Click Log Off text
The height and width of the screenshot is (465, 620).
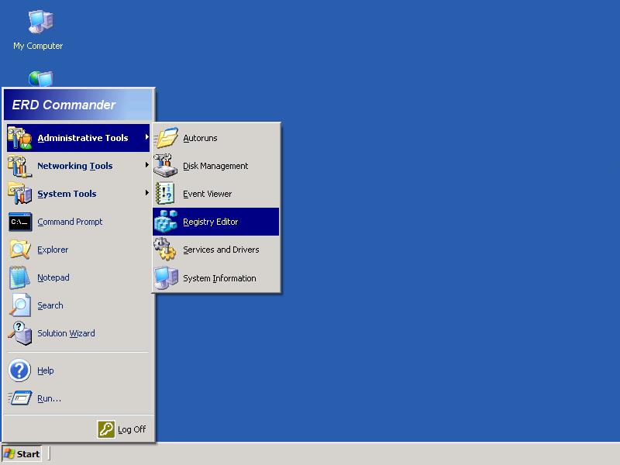(132, 429)
